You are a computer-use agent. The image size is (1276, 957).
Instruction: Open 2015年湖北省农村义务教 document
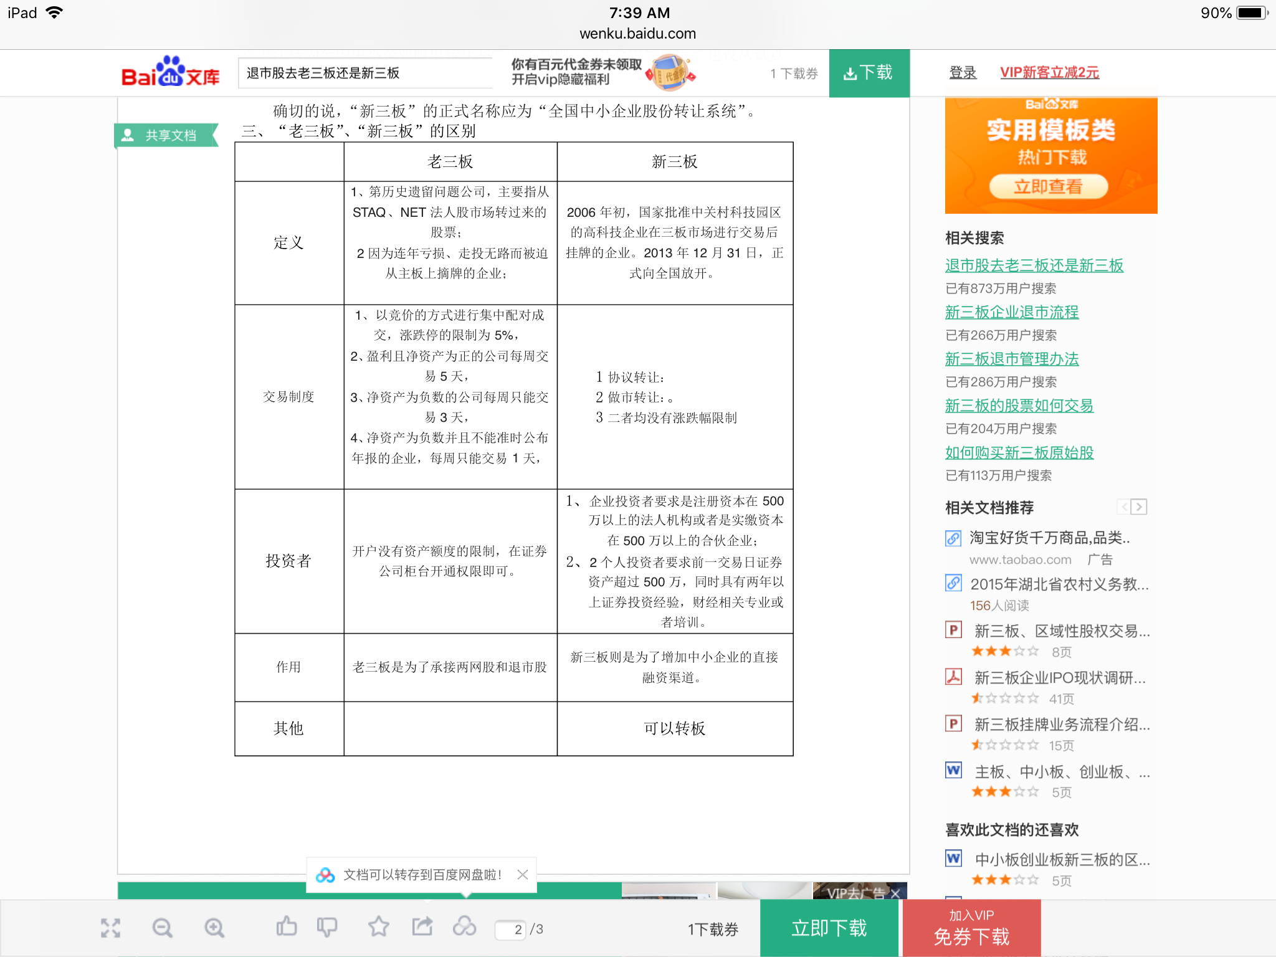click(x=1059, y=584)
